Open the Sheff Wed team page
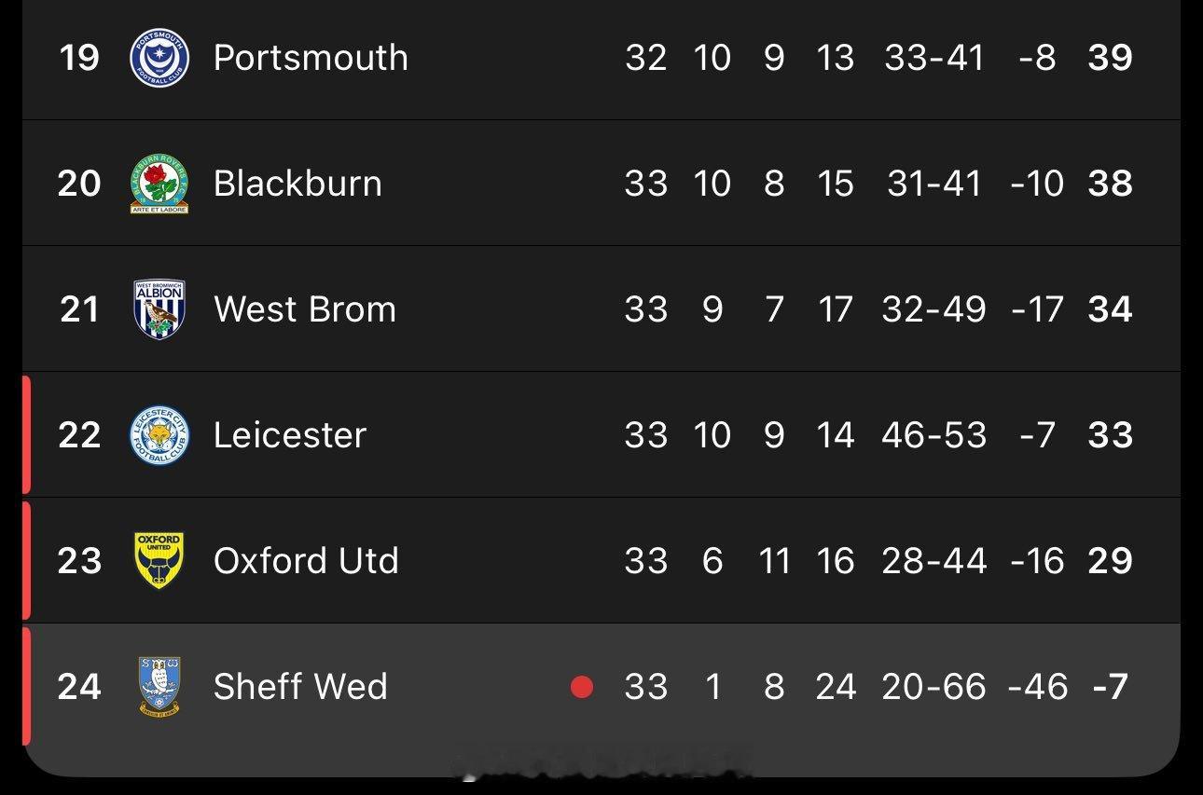Viewport: 1203px width, 795px height. (x=300, y=687)
